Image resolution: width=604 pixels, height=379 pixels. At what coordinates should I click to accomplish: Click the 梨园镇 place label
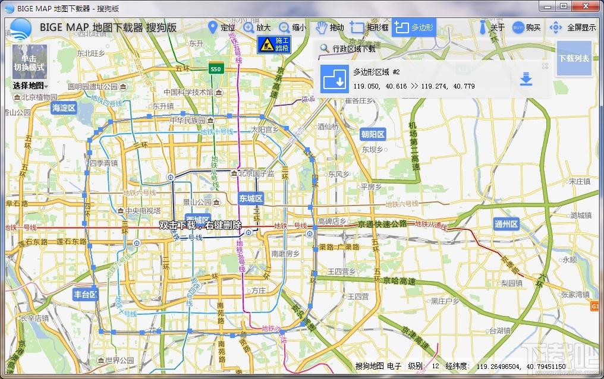pyautogui.click(x=511, y=283)
